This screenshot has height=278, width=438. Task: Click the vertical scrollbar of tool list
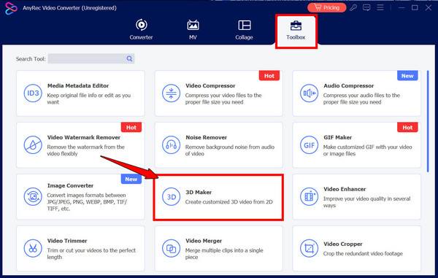(428, 121)
